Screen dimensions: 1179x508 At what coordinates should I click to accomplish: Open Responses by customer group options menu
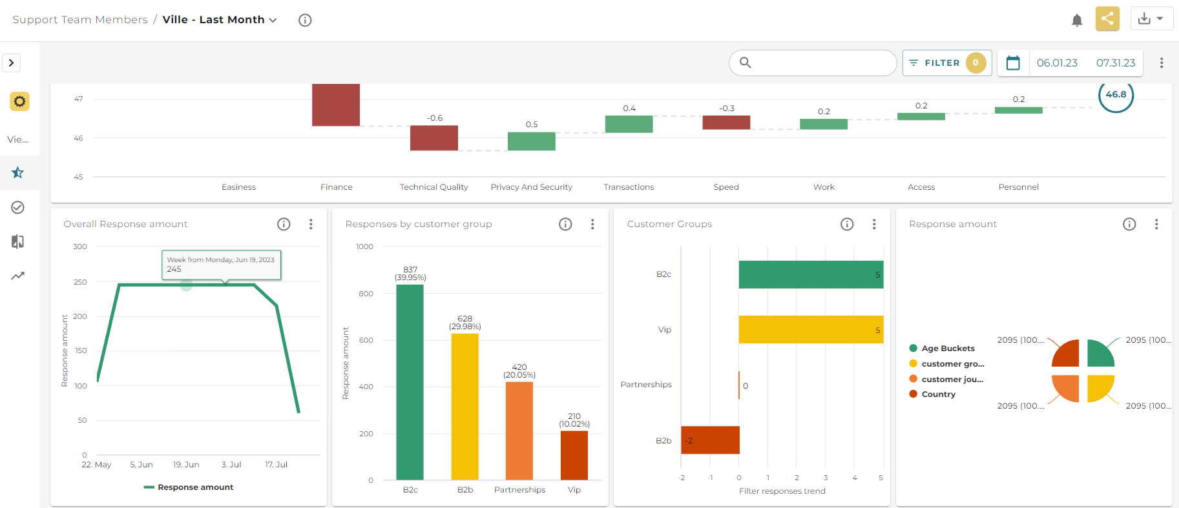point(592,224)
